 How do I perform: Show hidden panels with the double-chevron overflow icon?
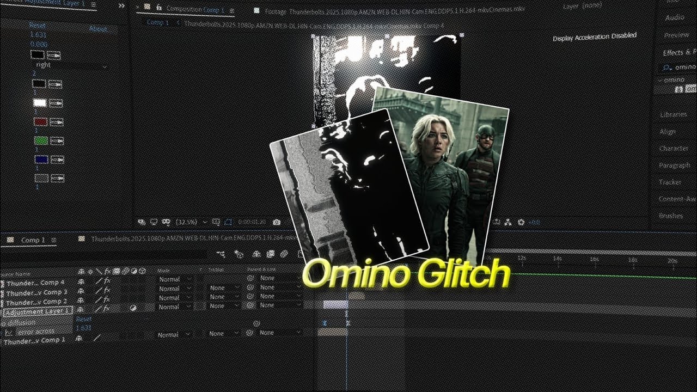121,5
